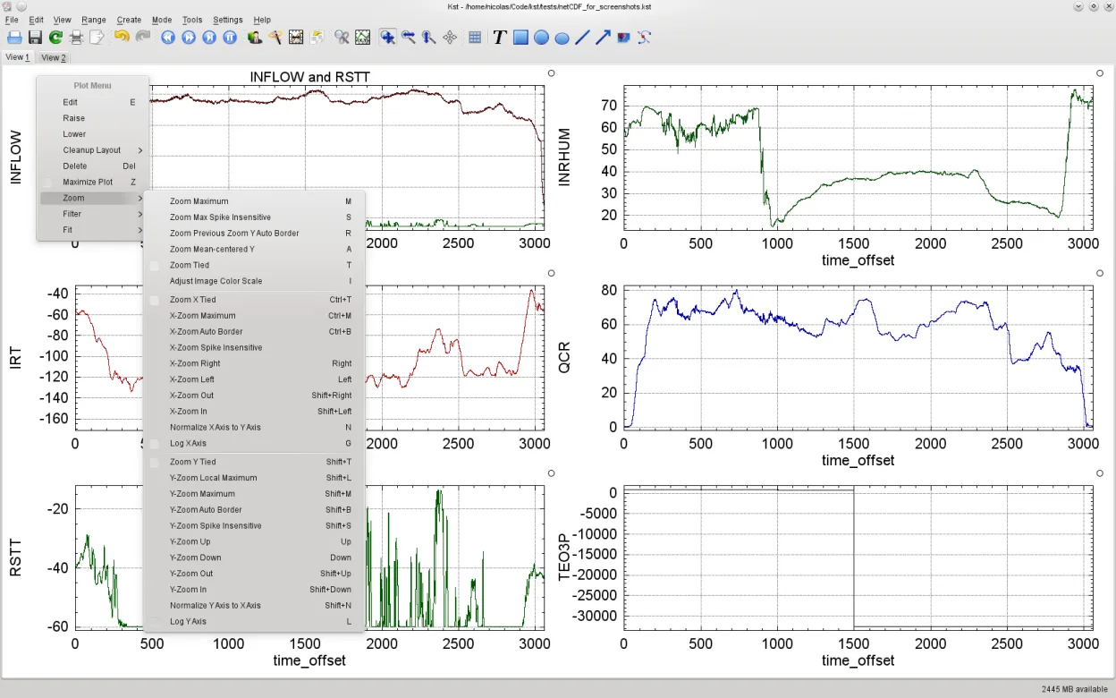Select the SVG annotation tool icon
1116x698 pixels.
[x=644, y=38]
